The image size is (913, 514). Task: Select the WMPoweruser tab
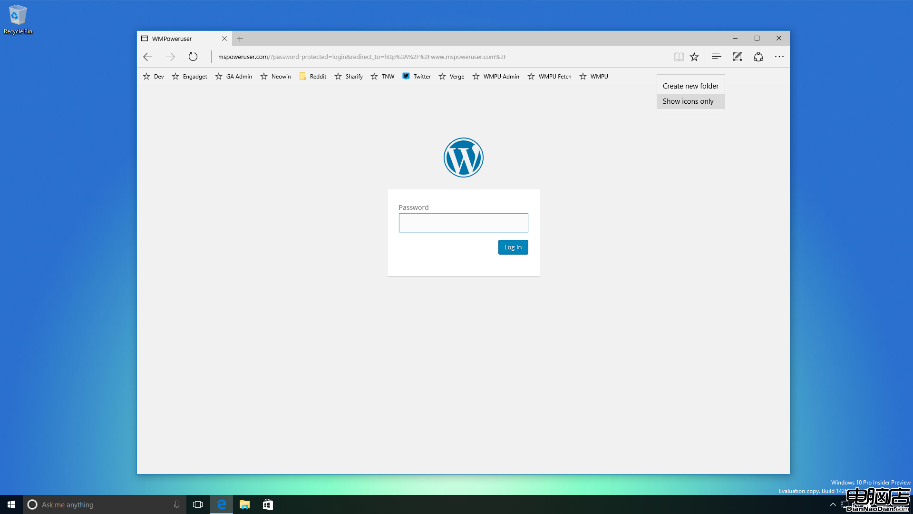[185, 39]
